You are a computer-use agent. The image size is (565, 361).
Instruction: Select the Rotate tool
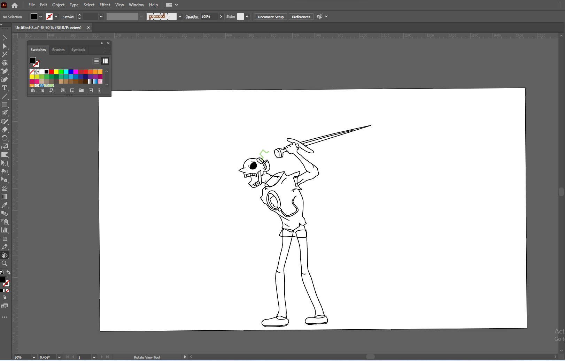[x=5, y=138]
